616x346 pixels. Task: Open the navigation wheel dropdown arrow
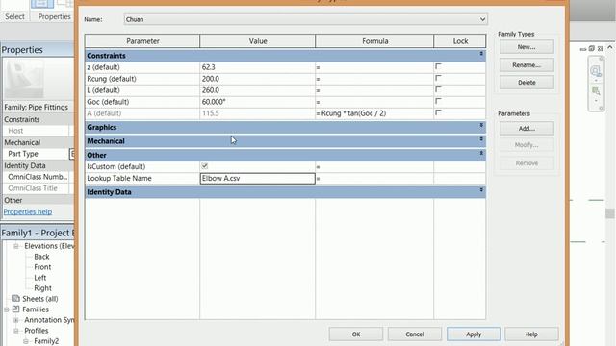click(x=596, y=81)
